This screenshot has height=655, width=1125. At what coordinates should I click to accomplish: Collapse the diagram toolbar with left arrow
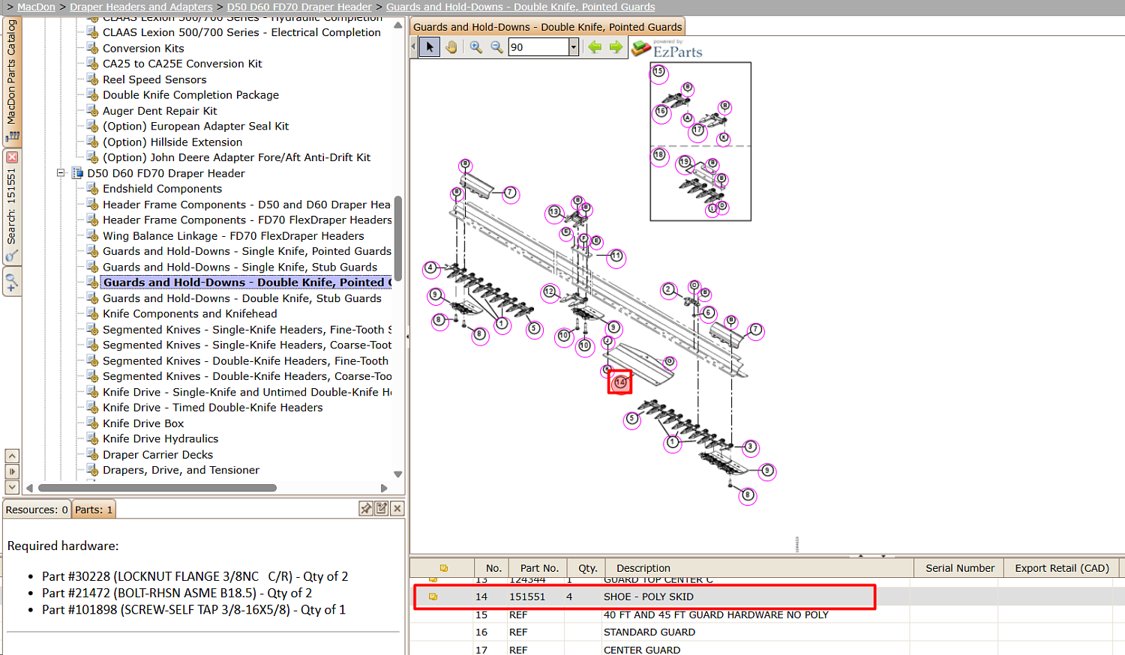click(x=413, y=47)
